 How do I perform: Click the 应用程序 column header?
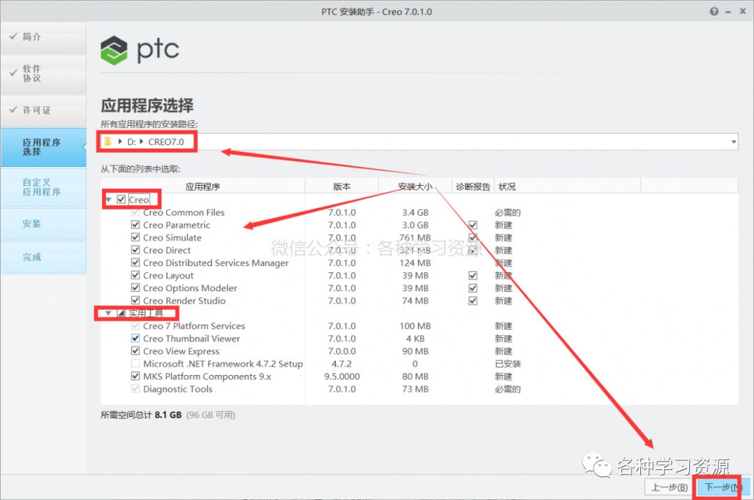point(202,186)
